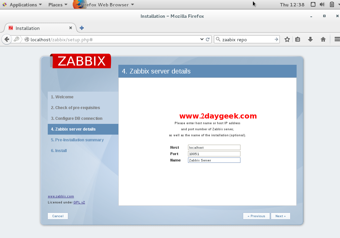Select step 6. Install
The image size is (340, 238).
click(83, 151)
